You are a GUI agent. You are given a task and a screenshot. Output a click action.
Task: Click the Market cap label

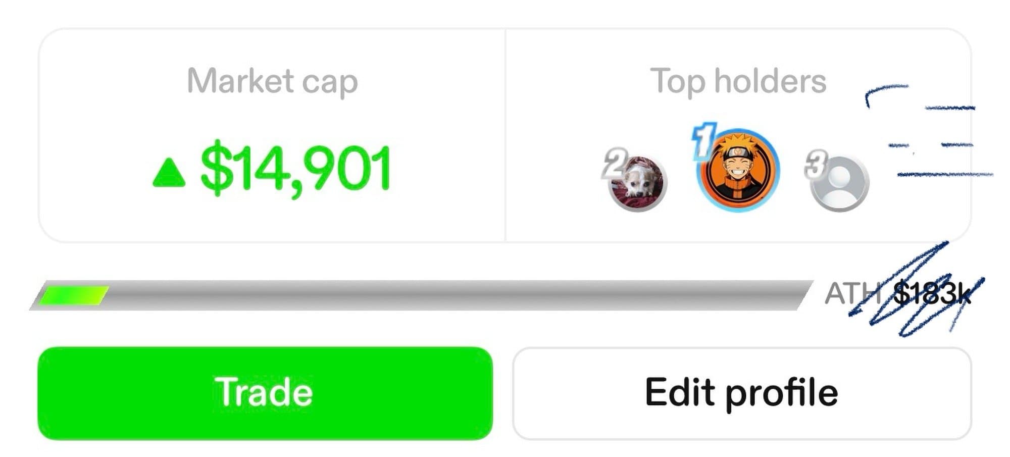272,81
